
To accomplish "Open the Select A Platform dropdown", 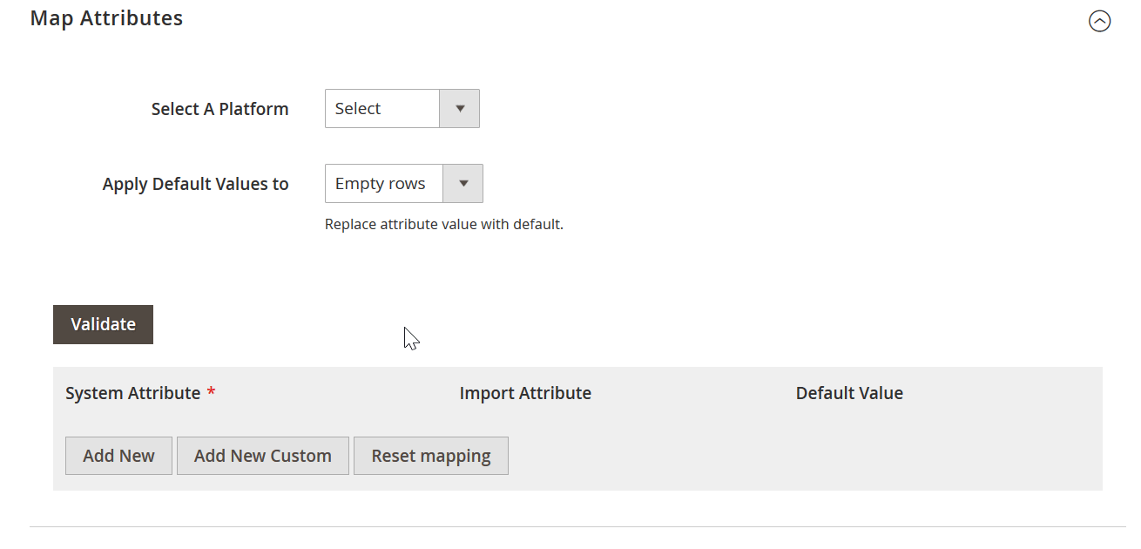I will pyautogui.click(x=402, y=109).
